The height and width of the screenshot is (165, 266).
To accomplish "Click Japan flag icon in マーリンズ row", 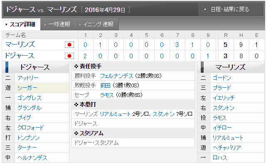I will click(x=69, y=45).
